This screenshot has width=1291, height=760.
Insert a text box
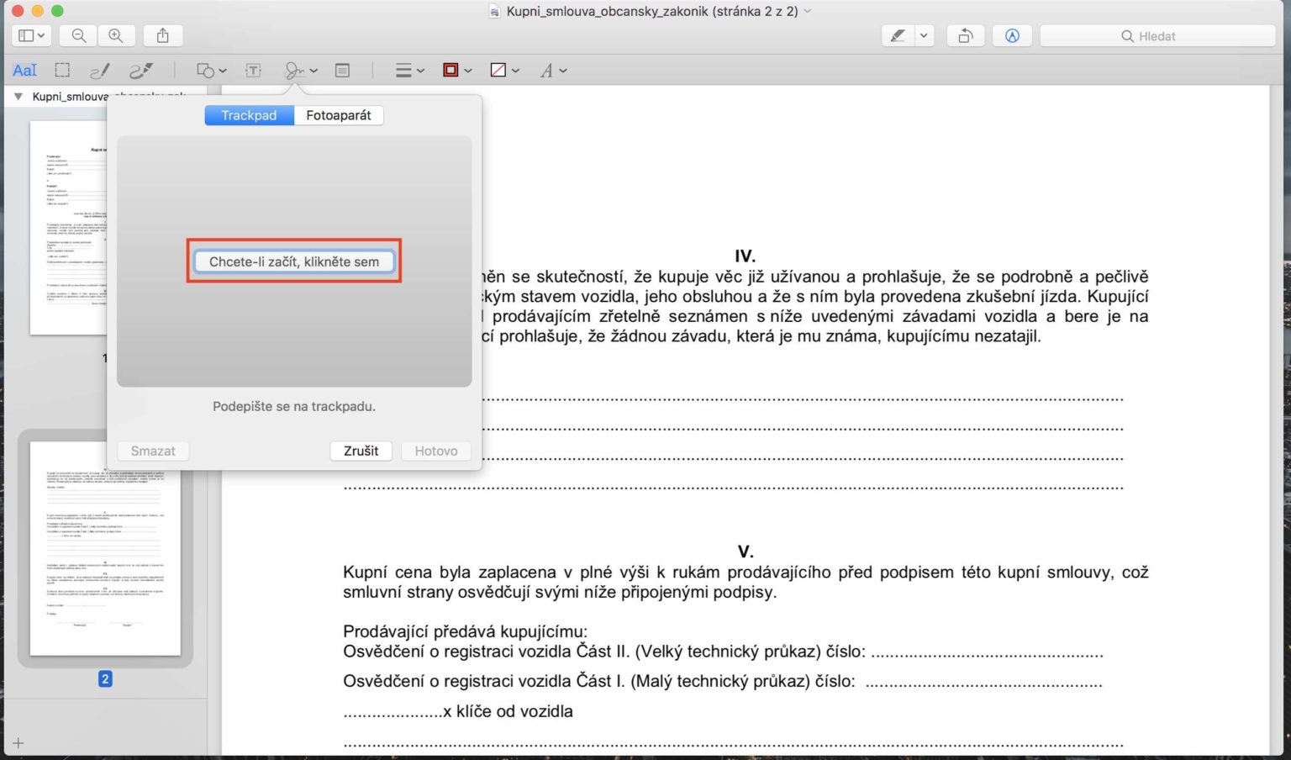click(253, 70)
